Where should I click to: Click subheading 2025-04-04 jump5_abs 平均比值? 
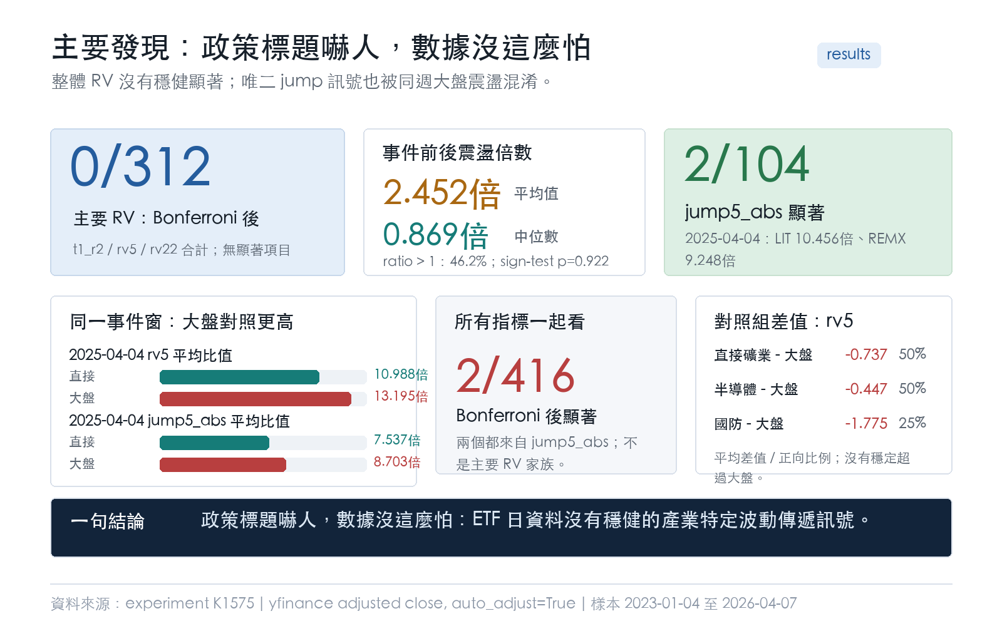coord(179,421)
